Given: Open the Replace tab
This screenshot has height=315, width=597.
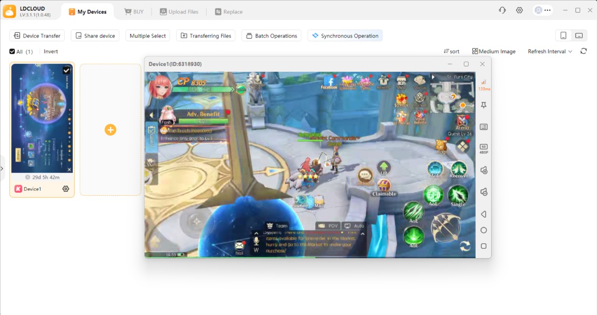Looking at the screenshot, I should click(229, 12).
